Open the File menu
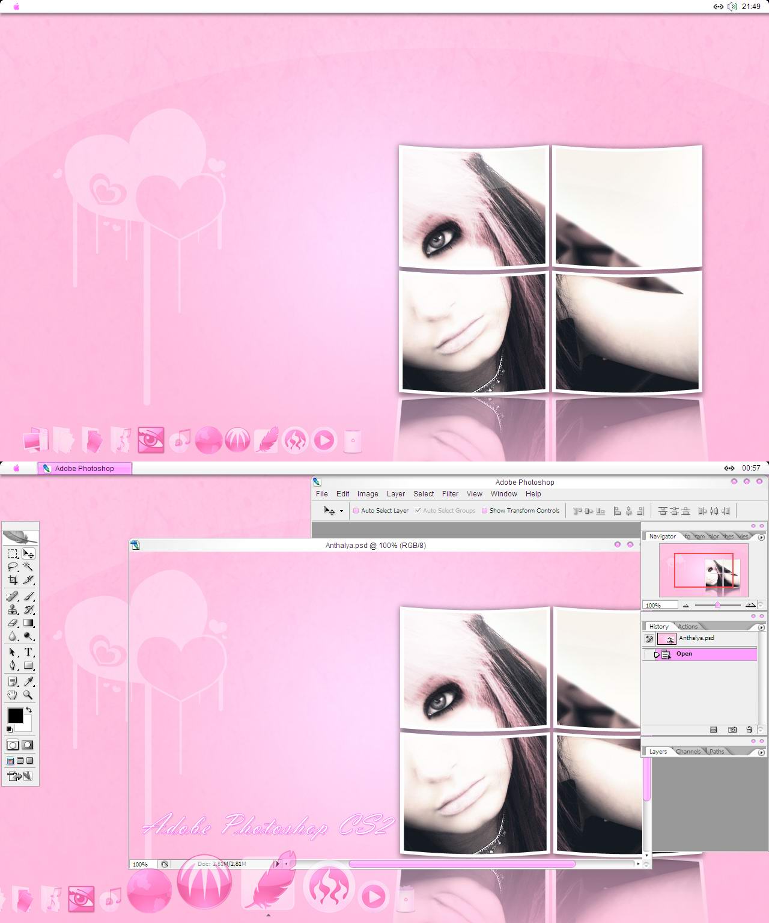 322,494
